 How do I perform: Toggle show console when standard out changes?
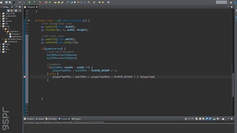207,119
